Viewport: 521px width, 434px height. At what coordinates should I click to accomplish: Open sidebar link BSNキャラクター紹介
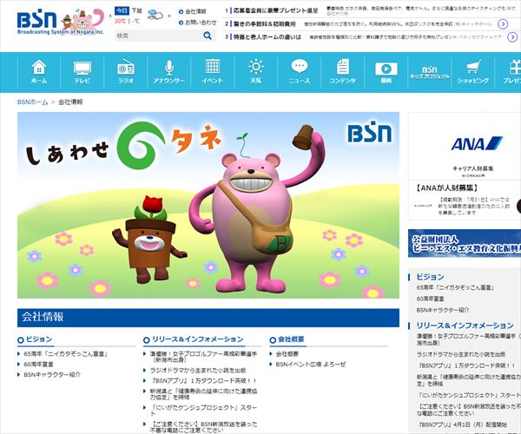[443, 310]
